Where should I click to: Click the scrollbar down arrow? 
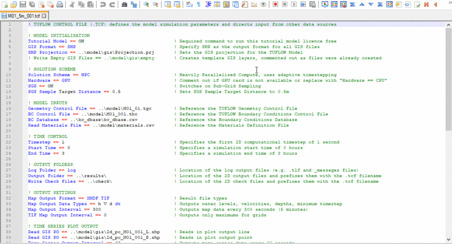[448, 241]
